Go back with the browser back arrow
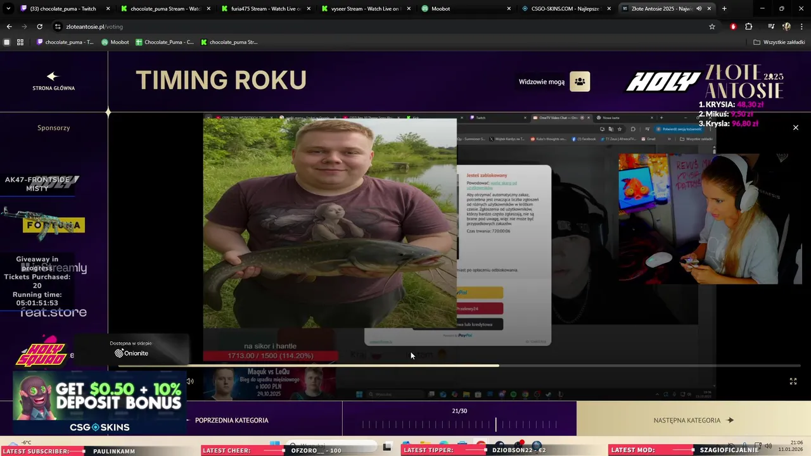Image resolution: width=811 pixels, height=456 pixels. click(9, 27)
